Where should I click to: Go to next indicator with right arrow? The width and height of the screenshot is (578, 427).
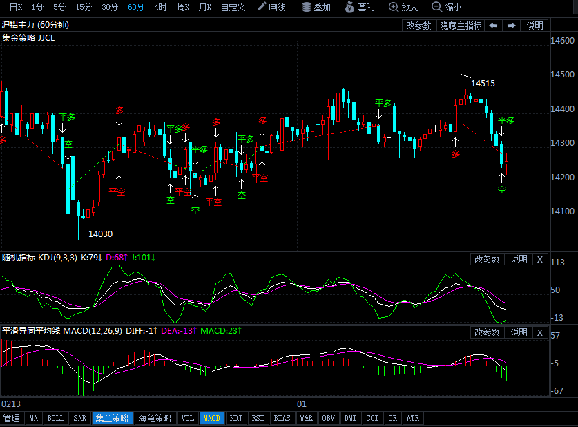pyautogui.click(x=511, y=26)
